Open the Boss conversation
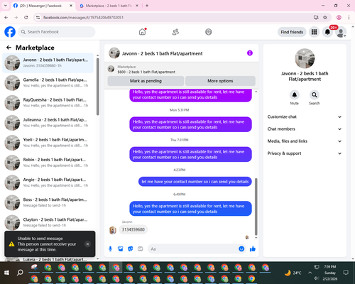355x284 pixels. click(x=48, y=202)
